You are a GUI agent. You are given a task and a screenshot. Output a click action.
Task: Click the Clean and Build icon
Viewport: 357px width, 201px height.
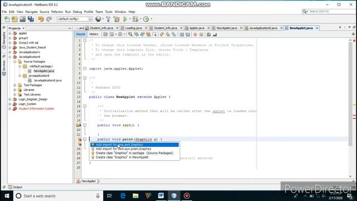tap(117, 19)
